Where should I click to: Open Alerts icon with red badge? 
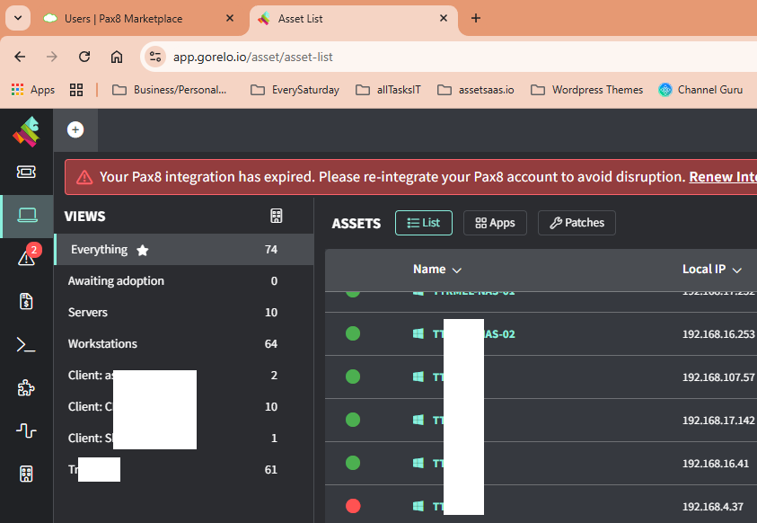(26, 258)
